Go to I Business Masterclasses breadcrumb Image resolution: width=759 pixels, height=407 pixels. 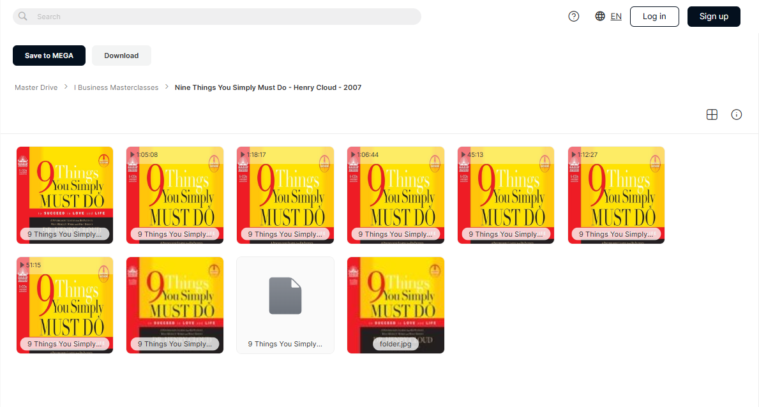point(116,87)
